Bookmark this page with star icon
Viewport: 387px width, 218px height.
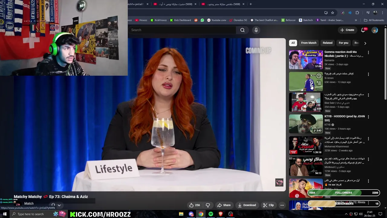(333, 13)
